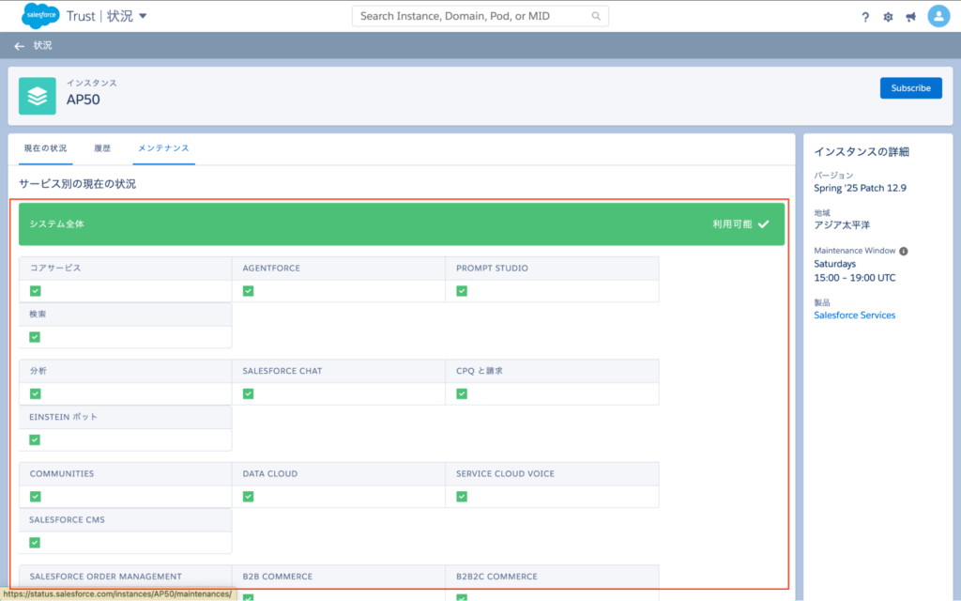The width and height of the screenshot is (961, 601).
Task: Click the COMMUNITIES status check icon
Action: (36, 496)
